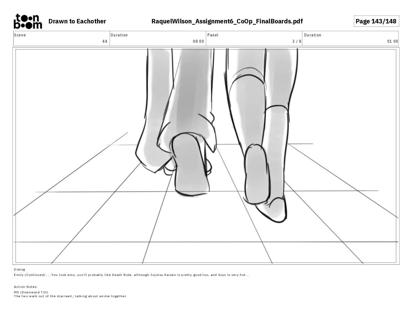The image size is (412, 318).
Task: Select the panel count '3 / 8'
Action: [297, 41]
